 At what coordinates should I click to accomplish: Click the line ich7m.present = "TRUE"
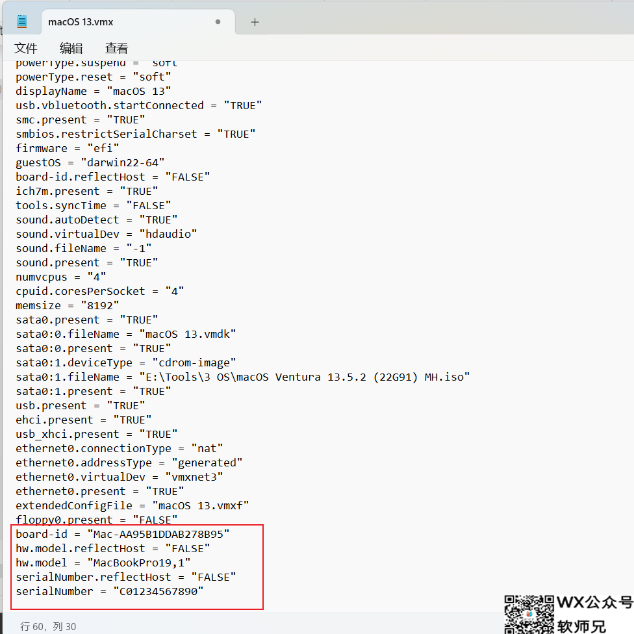coord(87,191)
